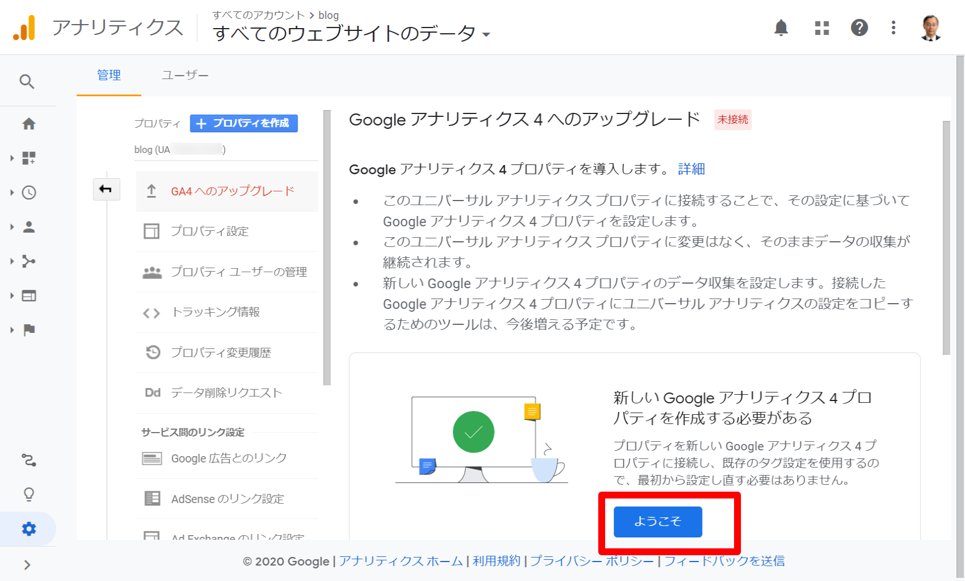Switch to the ユーザー tab
The width and height of the screenshot is (965, 581).
(185, 75)
